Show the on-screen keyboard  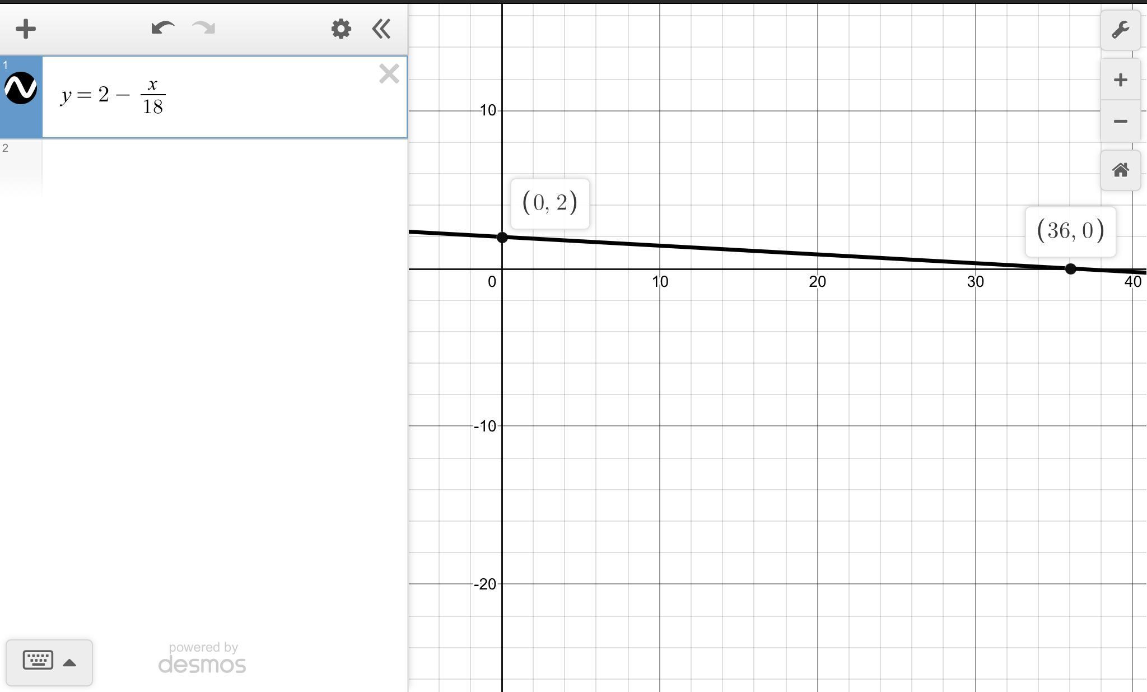(x=38, y=661)
